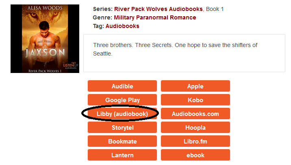291x165 pixels.
Task: Open the Apple store button
Action: tap(195, 86)
